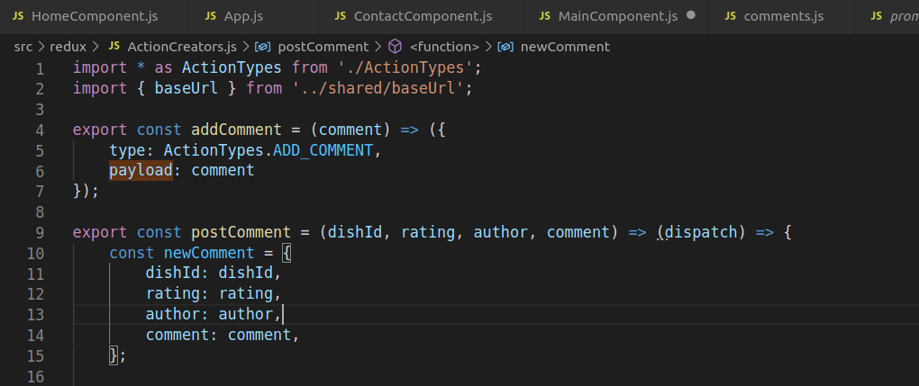This screenshot has height=386, width=919.
Task: Click line number 9 in the gutter
Action: pyautogui.click(x=39, y=232)
